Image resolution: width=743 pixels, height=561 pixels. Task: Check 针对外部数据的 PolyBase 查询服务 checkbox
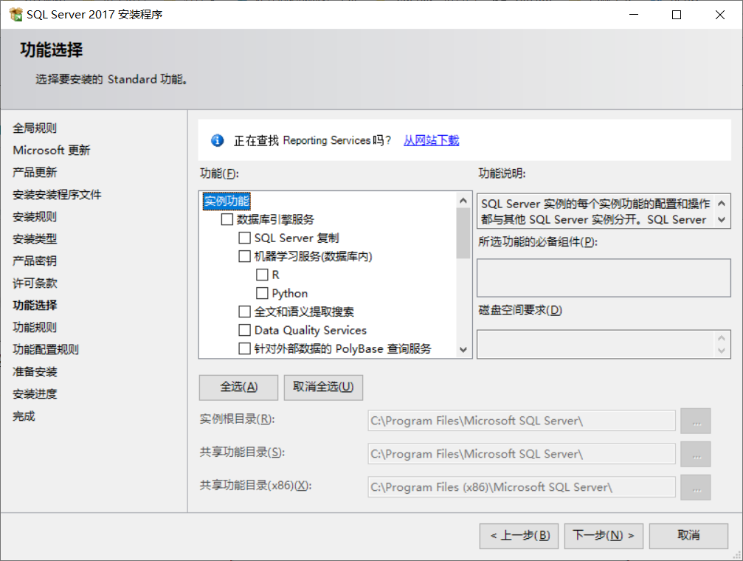click(x=244, y=348)
